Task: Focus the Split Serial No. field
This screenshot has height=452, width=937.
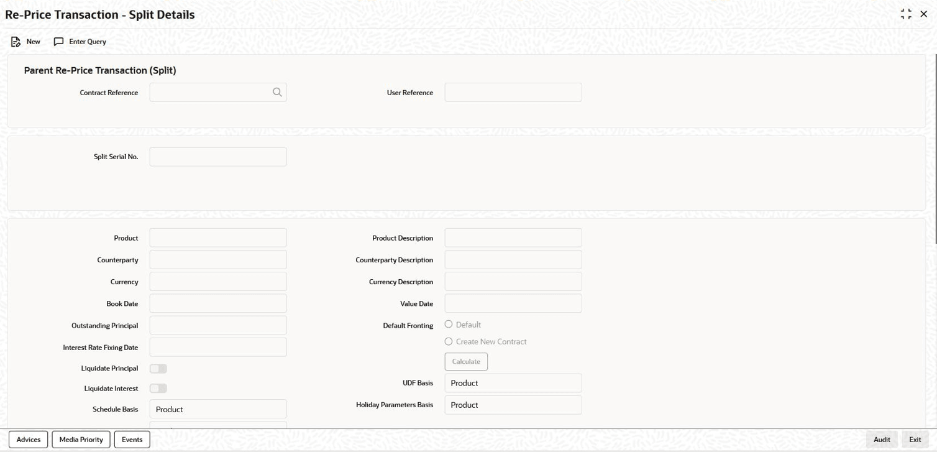Action: [218, 157]
